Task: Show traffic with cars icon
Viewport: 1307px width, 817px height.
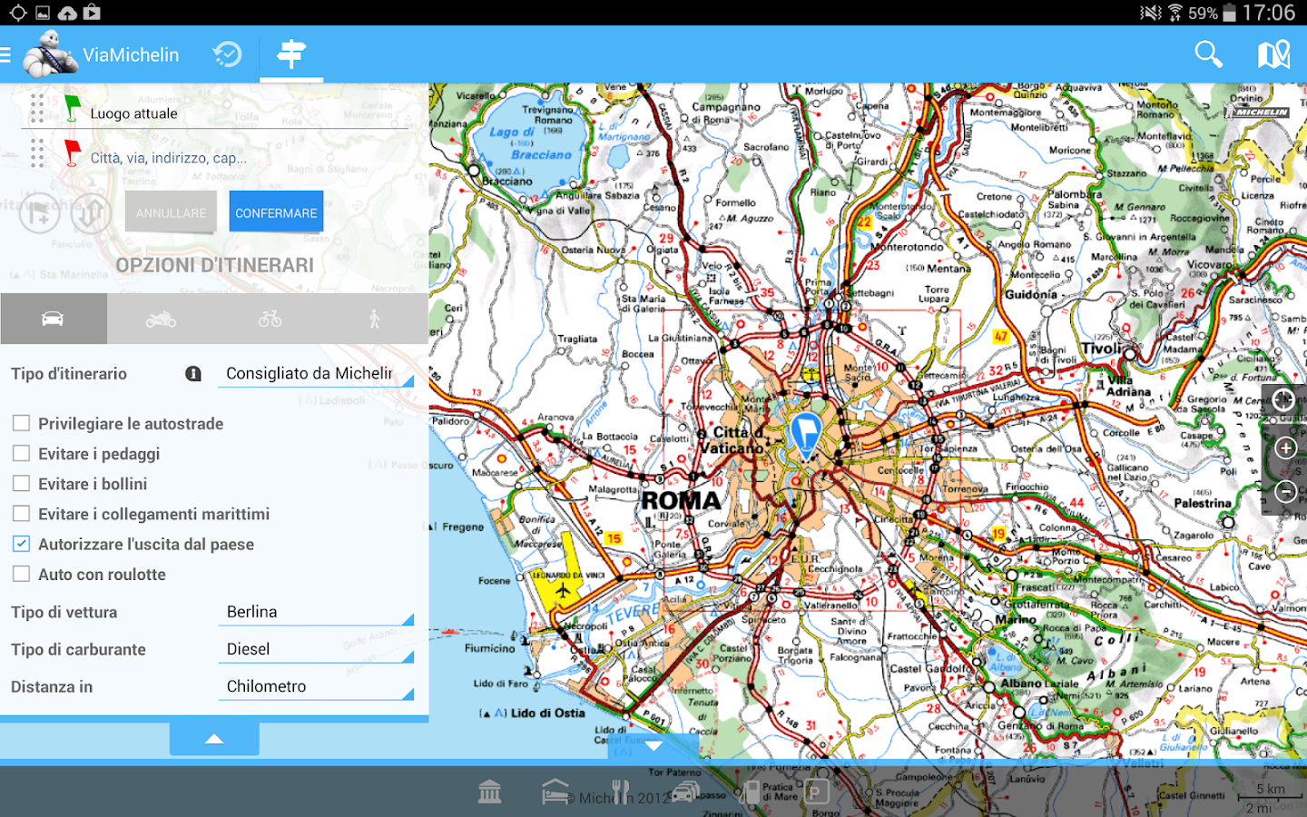Action: [x=686, y=792]
